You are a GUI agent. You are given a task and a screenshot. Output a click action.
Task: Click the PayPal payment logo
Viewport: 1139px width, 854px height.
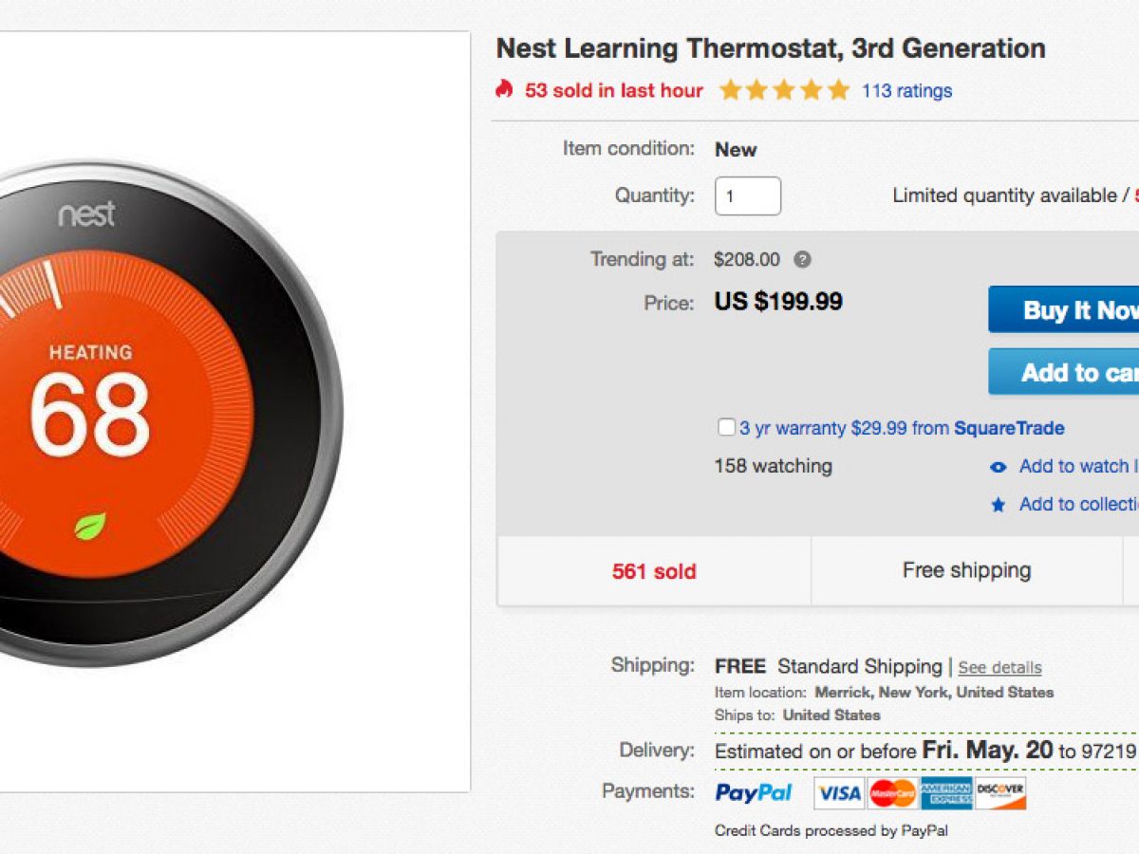(754, 792)
